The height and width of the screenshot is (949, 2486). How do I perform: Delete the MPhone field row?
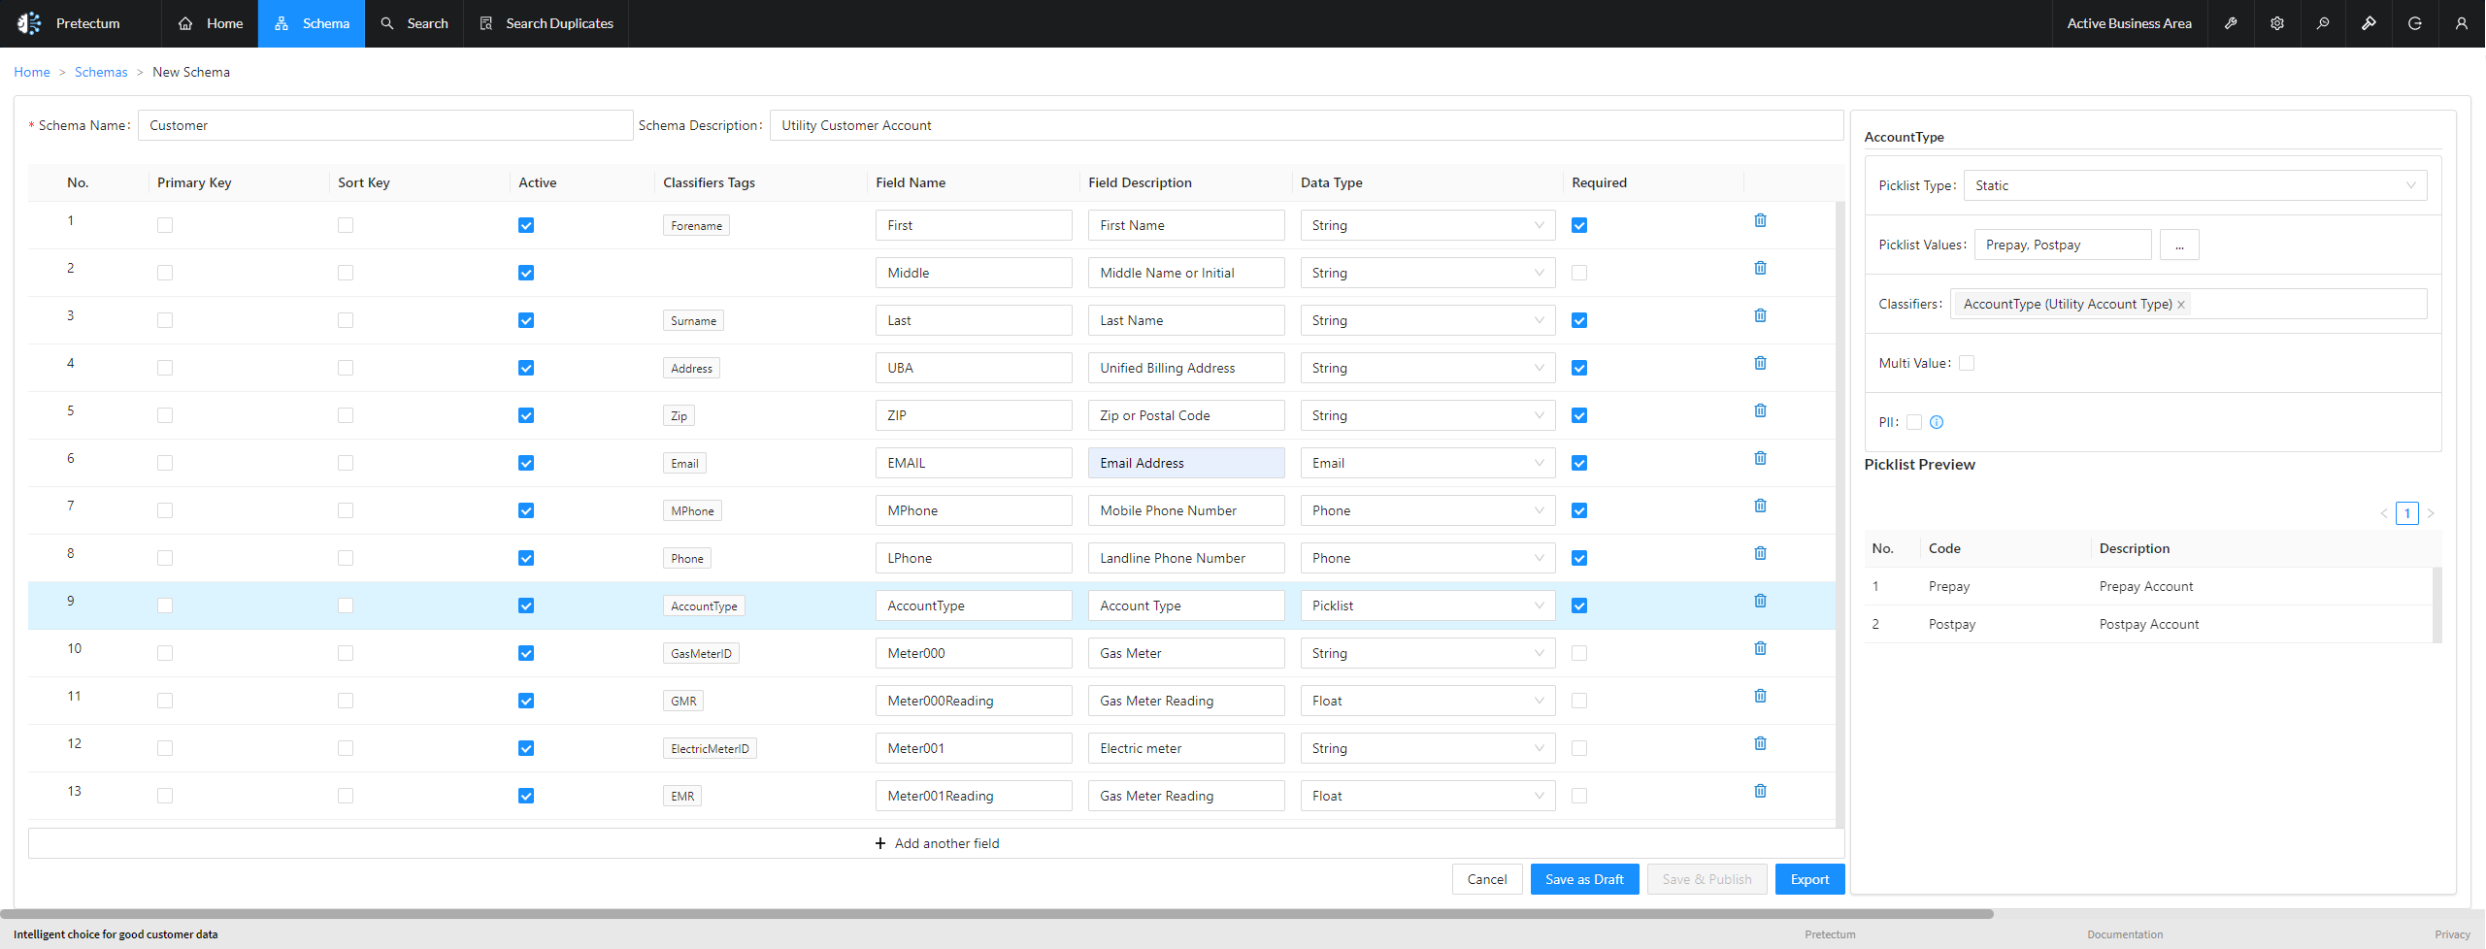tap(1760, 506)
